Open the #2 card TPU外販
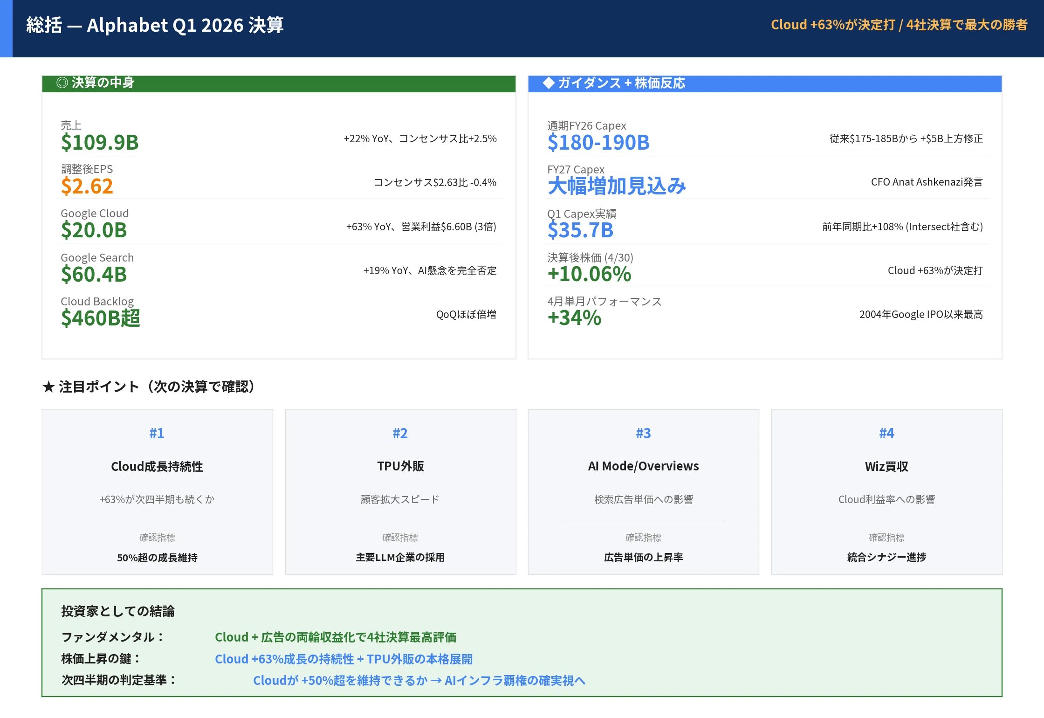1044x718 pixels. click(x=400, y=492)
